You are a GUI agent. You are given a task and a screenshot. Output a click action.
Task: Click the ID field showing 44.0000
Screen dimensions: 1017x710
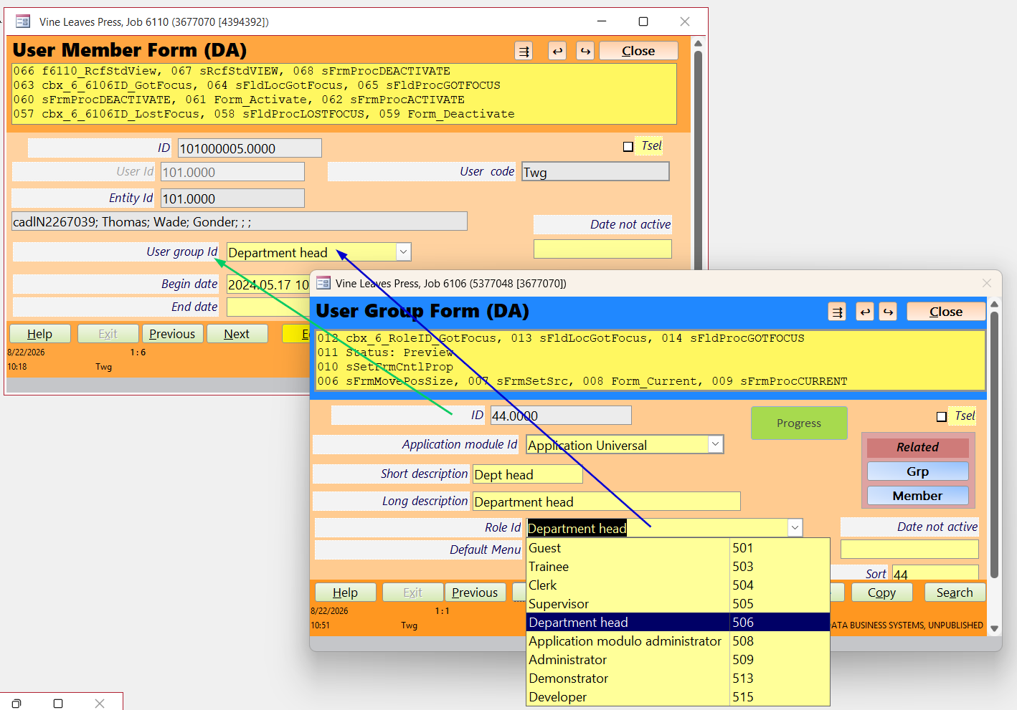click(x=561, y=416)
